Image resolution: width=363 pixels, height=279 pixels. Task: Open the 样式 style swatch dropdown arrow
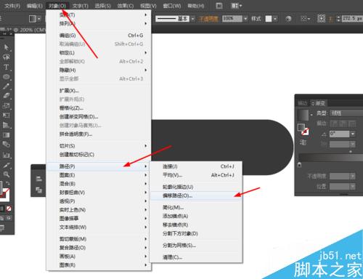(275, 19)
